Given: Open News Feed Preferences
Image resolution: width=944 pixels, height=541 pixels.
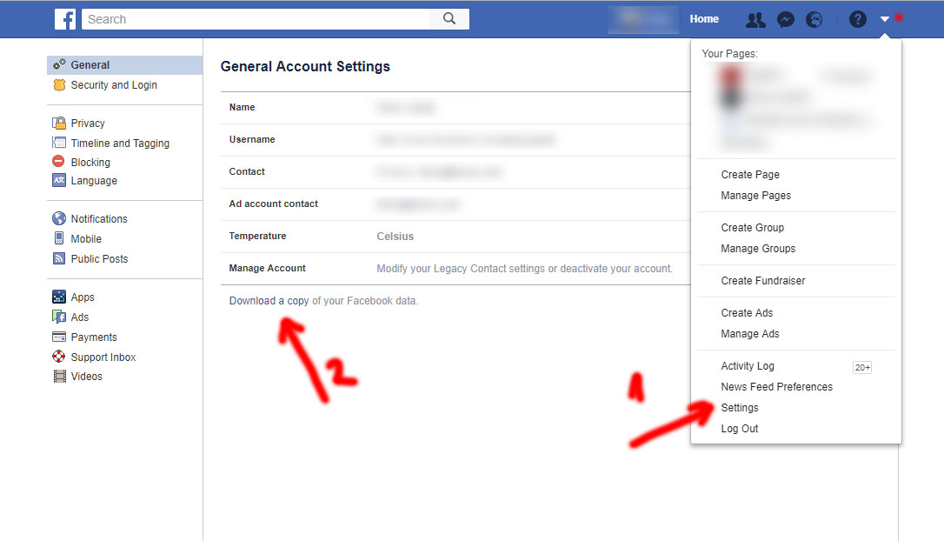Looking at the screenshot, I should coord(776,386).
